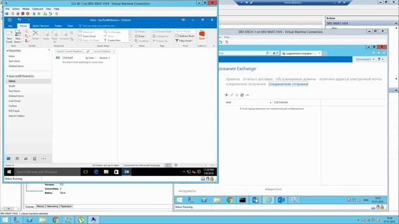Open Rules dropdown in Outlook ribbon
The image size is (399, 224).
coord(141,36)
